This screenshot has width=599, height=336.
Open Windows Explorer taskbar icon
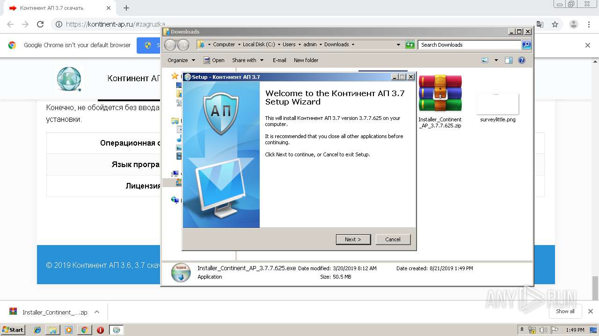pyautogui.click(x=53, y=329)
